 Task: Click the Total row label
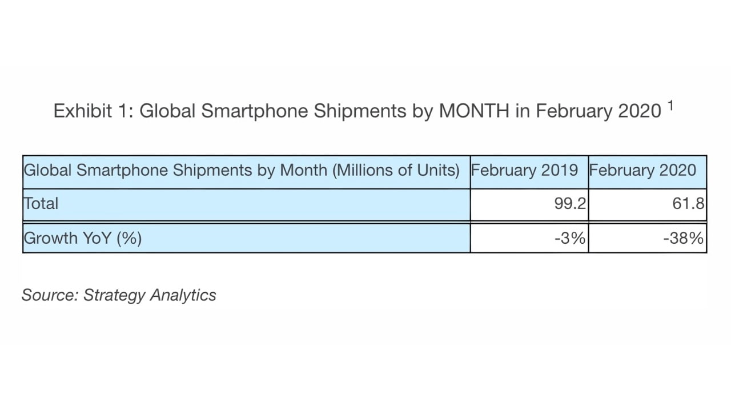pyautogui.click(x=41, y=203)
